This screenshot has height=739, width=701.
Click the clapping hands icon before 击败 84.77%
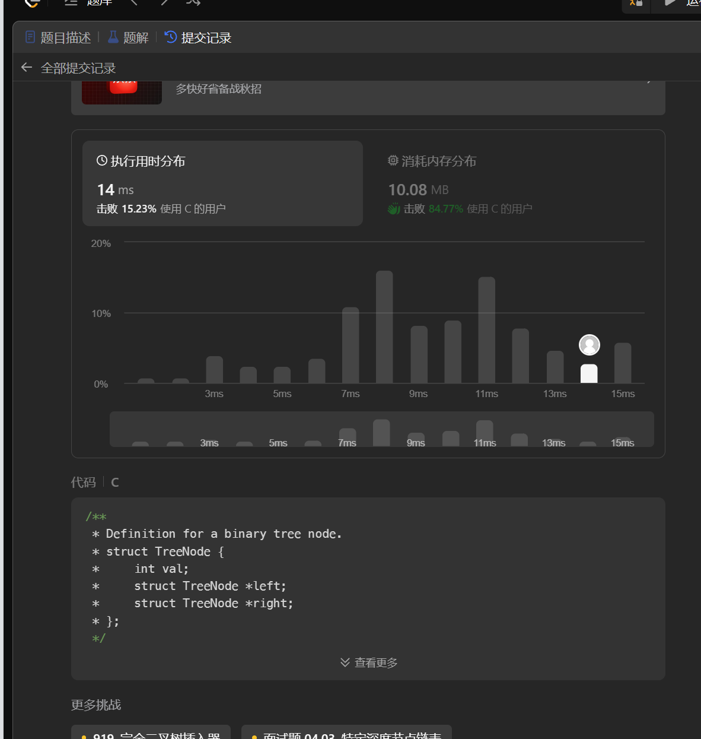pos(394,208)
